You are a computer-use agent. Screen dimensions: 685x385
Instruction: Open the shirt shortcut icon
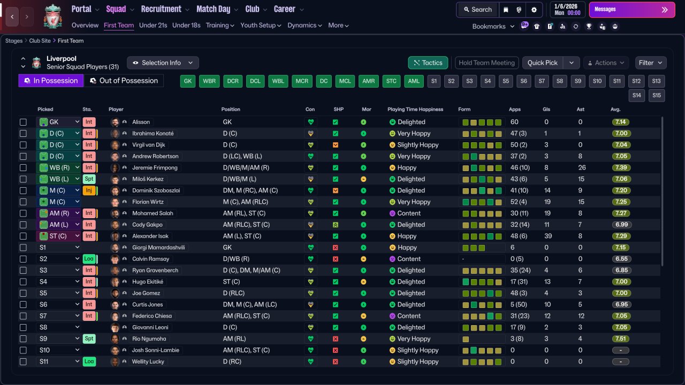(537, 26)
